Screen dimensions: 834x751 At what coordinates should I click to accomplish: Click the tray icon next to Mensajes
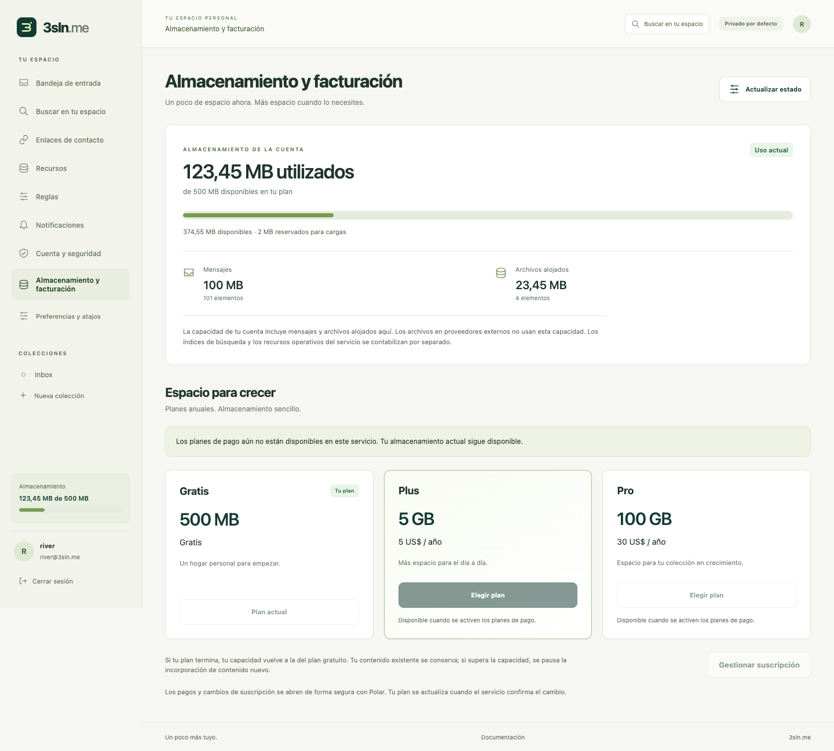coord(189,272)
